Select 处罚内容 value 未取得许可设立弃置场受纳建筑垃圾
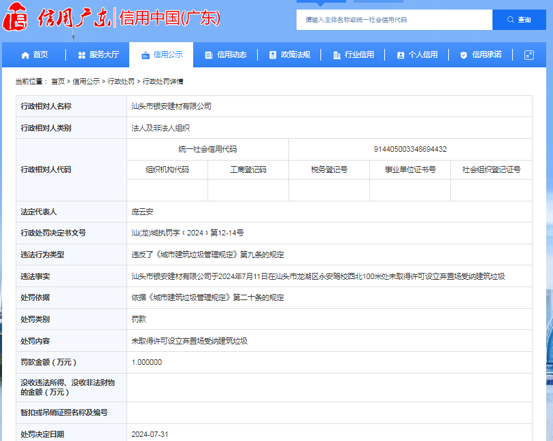Screen dimensions: 553x441 pyautogui.click(x=189, y=341)
